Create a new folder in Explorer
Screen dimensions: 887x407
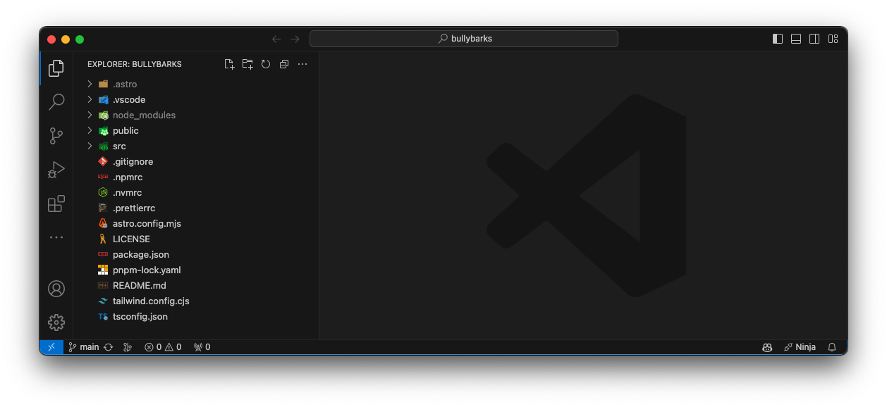[x=247, y=64]
